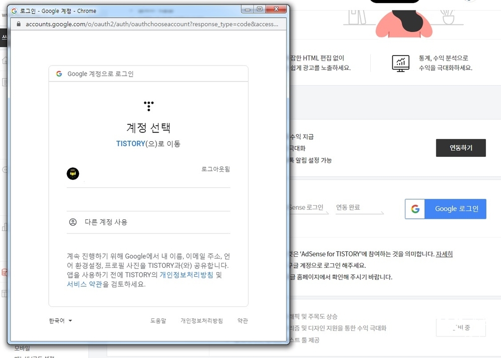The width and height of the screenshot is (501, 358).
Task: Click the popup address bar URL
Action: click(152, 24)
